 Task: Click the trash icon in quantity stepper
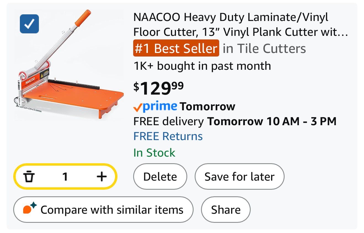(x=29, y=176)
